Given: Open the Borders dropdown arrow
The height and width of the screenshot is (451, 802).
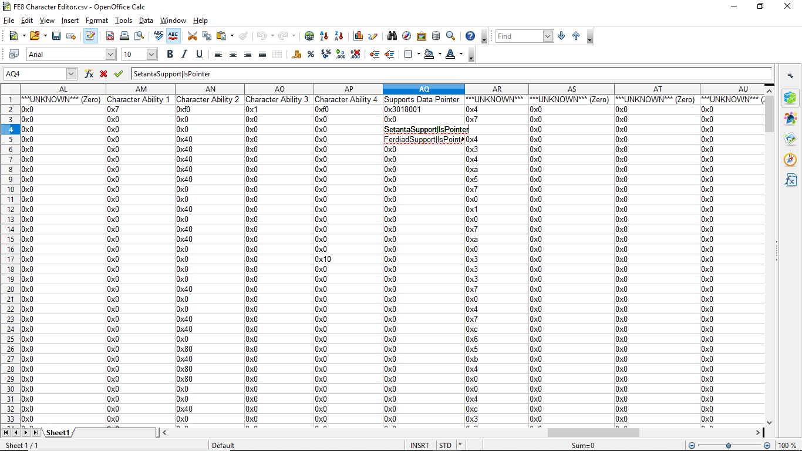Looking at the screenshot, I should [x=419, y=55].
